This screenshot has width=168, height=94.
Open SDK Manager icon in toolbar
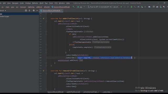click(164, 7)
